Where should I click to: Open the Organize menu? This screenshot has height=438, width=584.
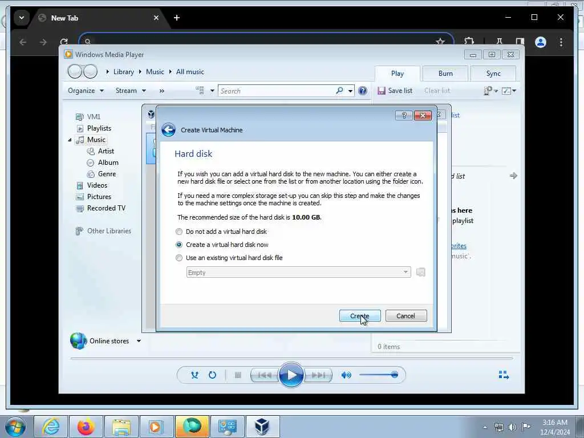click(86, 91)
